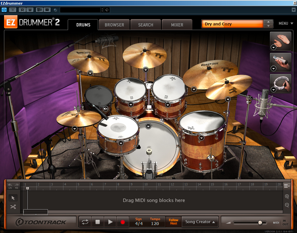
Task: Open the MENU dropdown
Action: 286,23
